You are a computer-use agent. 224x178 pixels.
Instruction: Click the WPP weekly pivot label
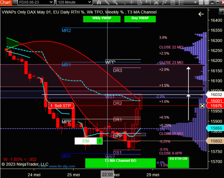pyautogui.click(x=110, y=62)
